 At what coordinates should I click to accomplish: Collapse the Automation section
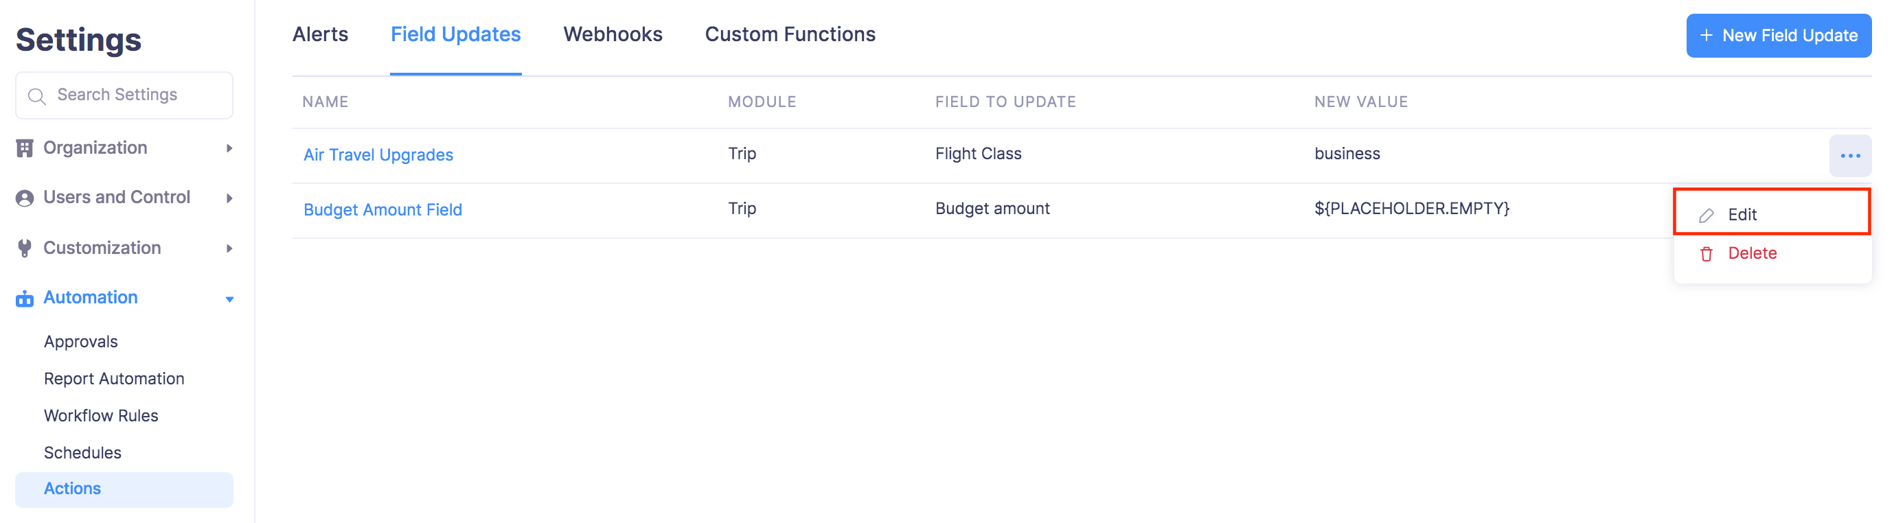coord(229,299)
